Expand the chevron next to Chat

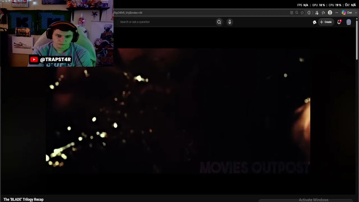(356, 13)
